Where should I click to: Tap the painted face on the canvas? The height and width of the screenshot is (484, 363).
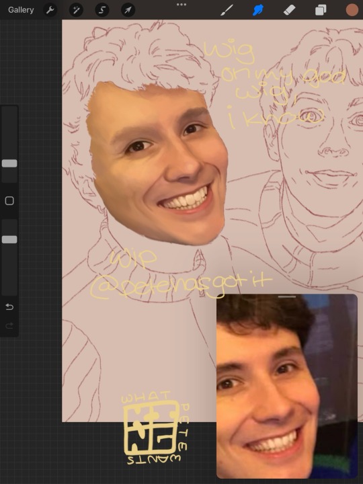[159, 163]
